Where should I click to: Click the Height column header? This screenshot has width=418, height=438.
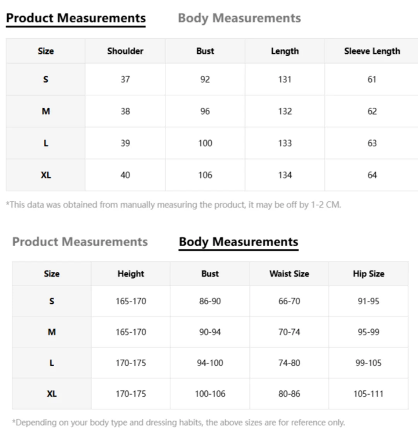pyautogui.click(x=131, y=274)
